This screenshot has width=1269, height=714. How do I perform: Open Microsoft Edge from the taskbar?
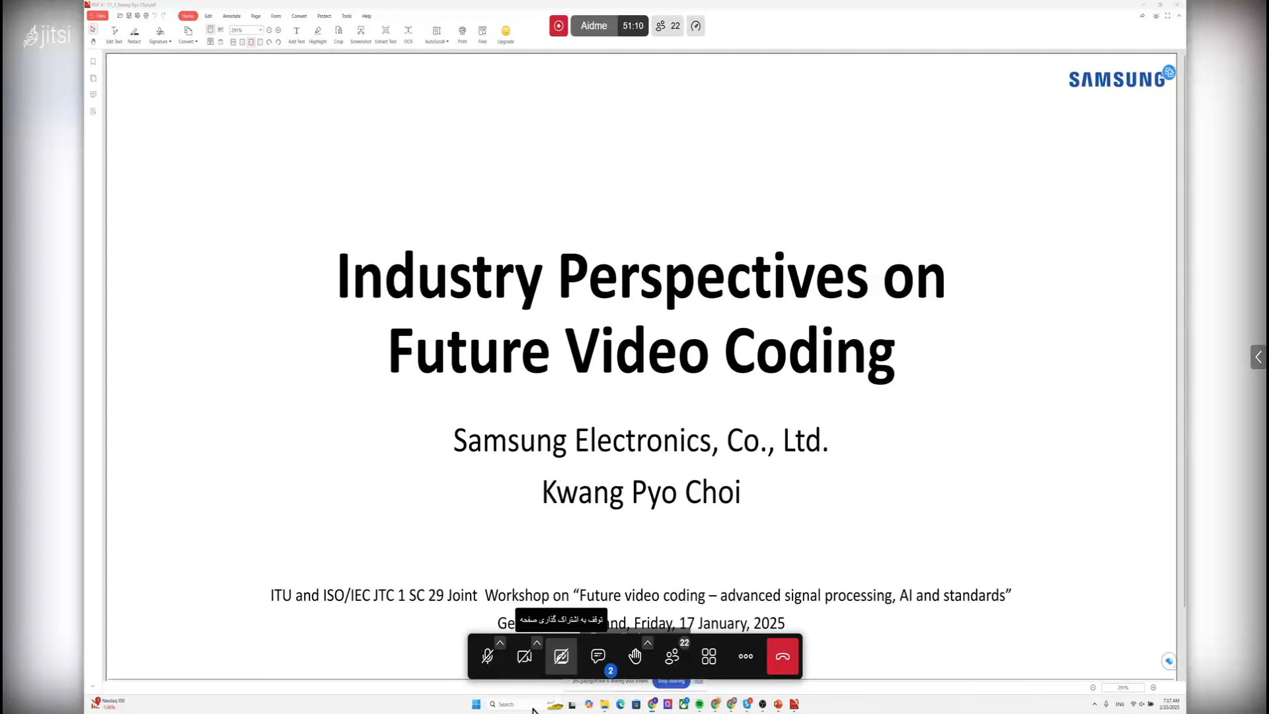coord(621,705)
